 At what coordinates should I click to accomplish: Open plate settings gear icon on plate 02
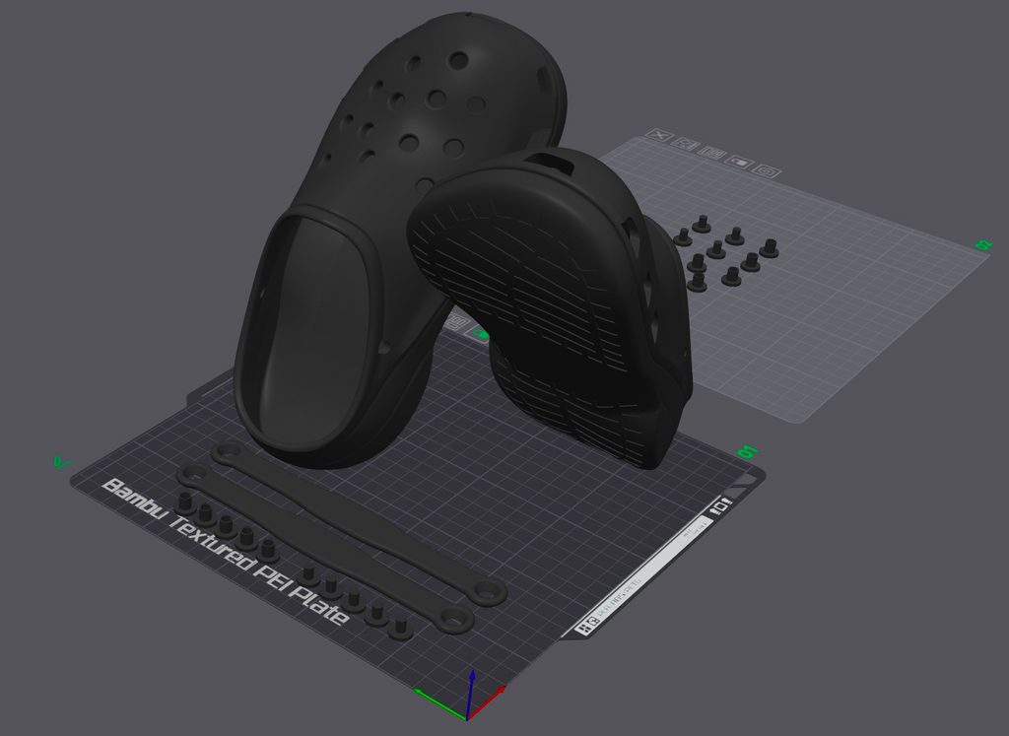click(x=767, y=171)
